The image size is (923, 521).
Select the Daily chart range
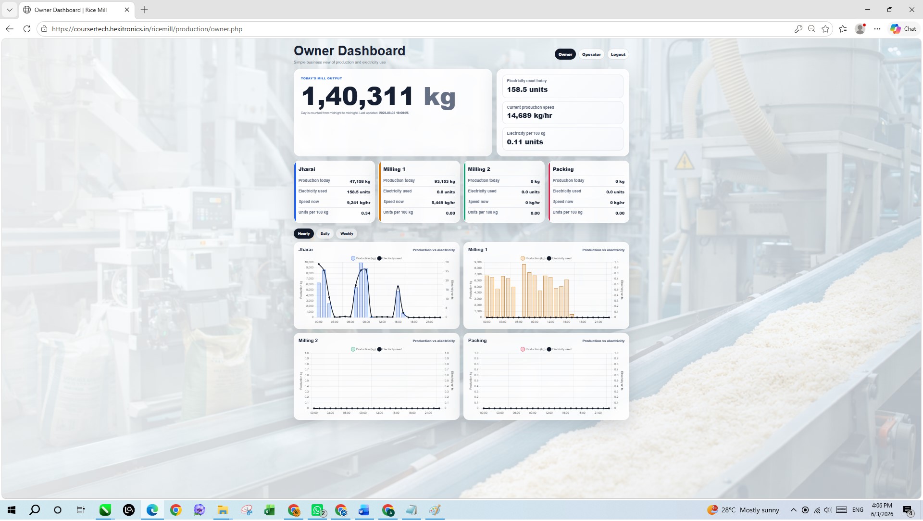325,234
